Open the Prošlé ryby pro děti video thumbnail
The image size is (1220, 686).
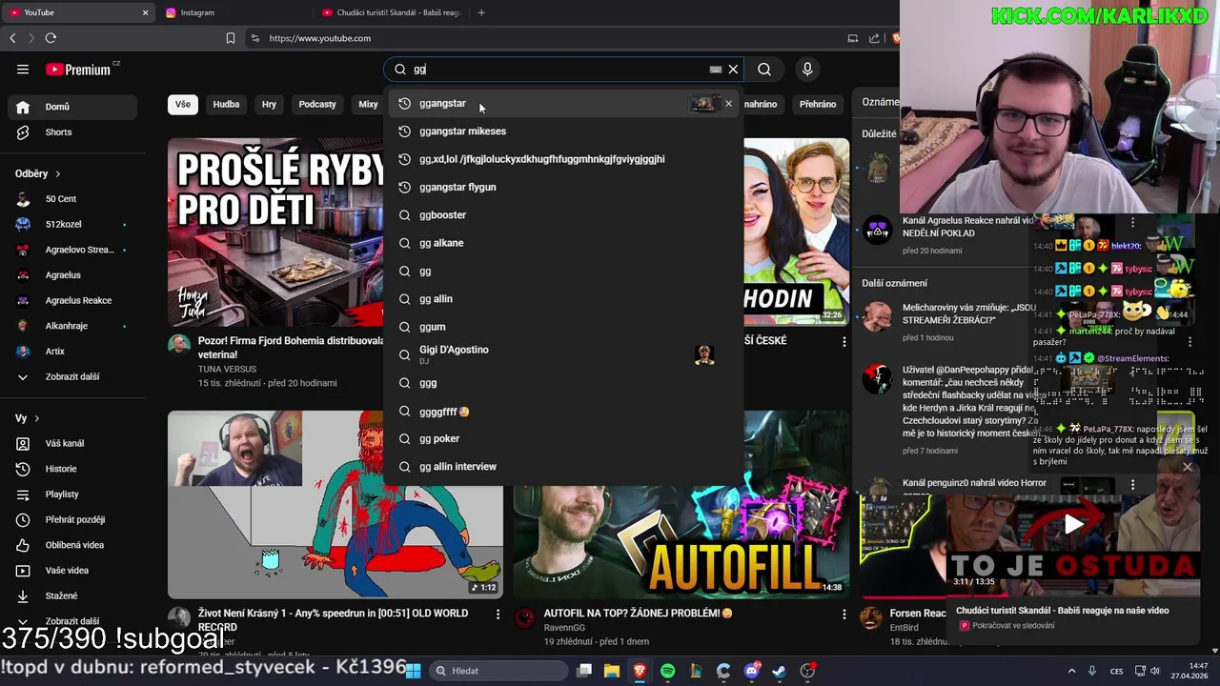coord(276,232)
